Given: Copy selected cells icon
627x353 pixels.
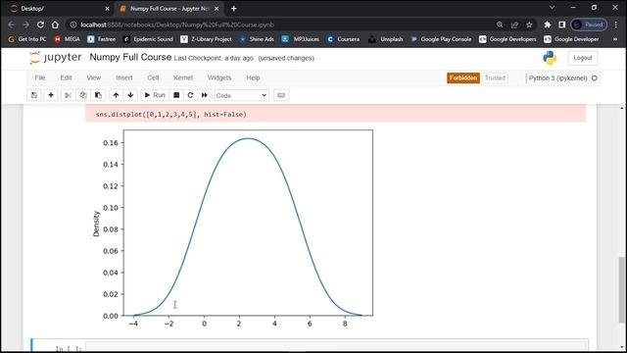Looking at the screenshot, I should tap(82, 95).
